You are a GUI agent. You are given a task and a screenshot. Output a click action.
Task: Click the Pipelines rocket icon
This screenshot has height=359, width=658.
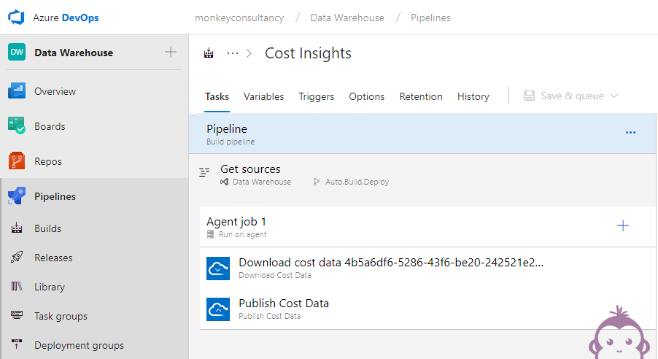tap(17, 196)
